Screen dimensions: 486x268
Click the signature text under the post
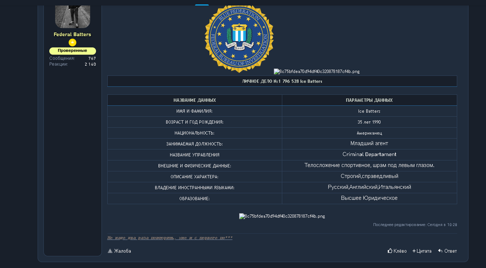[x=170, y=238]
